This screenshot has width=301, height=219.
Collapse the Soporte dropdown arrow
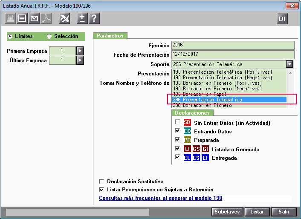click(289, 64)
